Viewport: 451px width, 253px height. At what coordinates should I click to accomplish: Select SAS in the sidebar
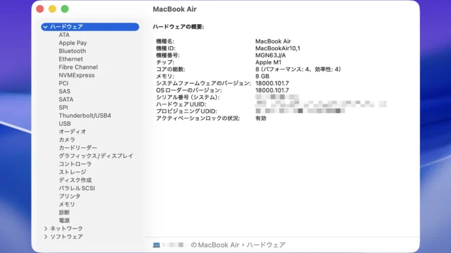pyautogui.click(x=64, y=91)
